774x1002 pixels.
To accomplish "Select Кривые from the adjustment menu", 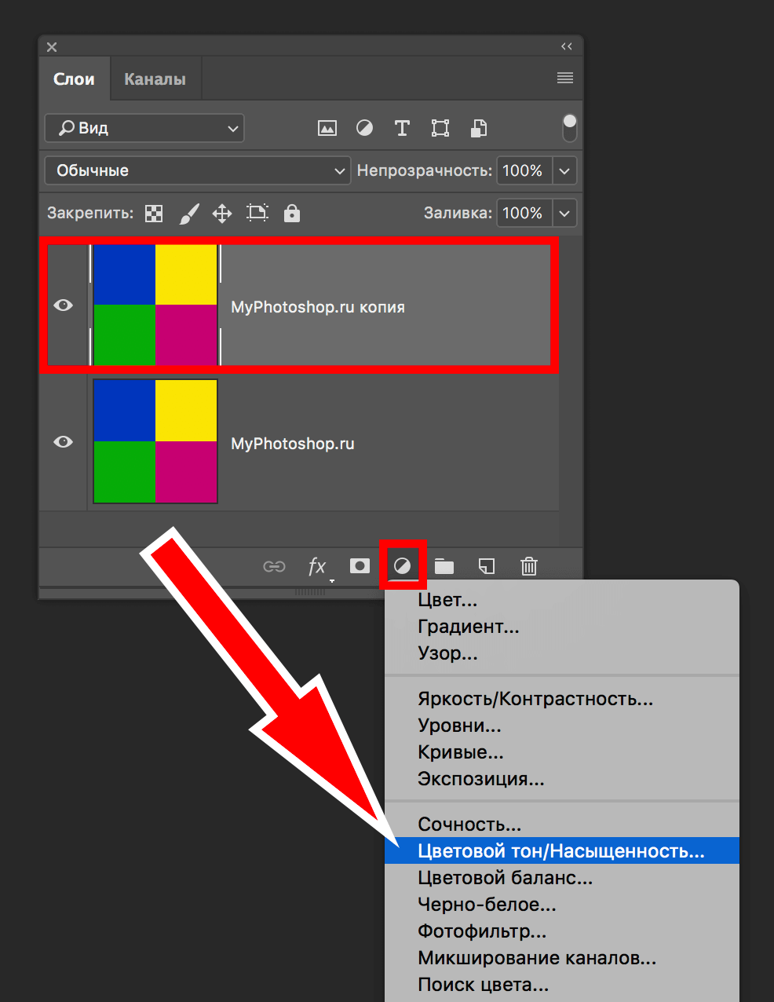I will tap(461, 752).
